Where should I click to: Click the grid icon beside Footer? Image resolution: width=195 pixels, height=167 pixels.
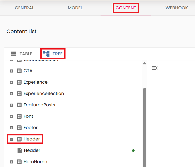point(19,128)
